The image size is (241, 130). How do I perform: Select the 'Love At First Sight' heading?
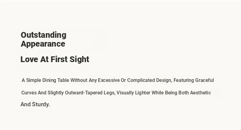click(55, 59)
